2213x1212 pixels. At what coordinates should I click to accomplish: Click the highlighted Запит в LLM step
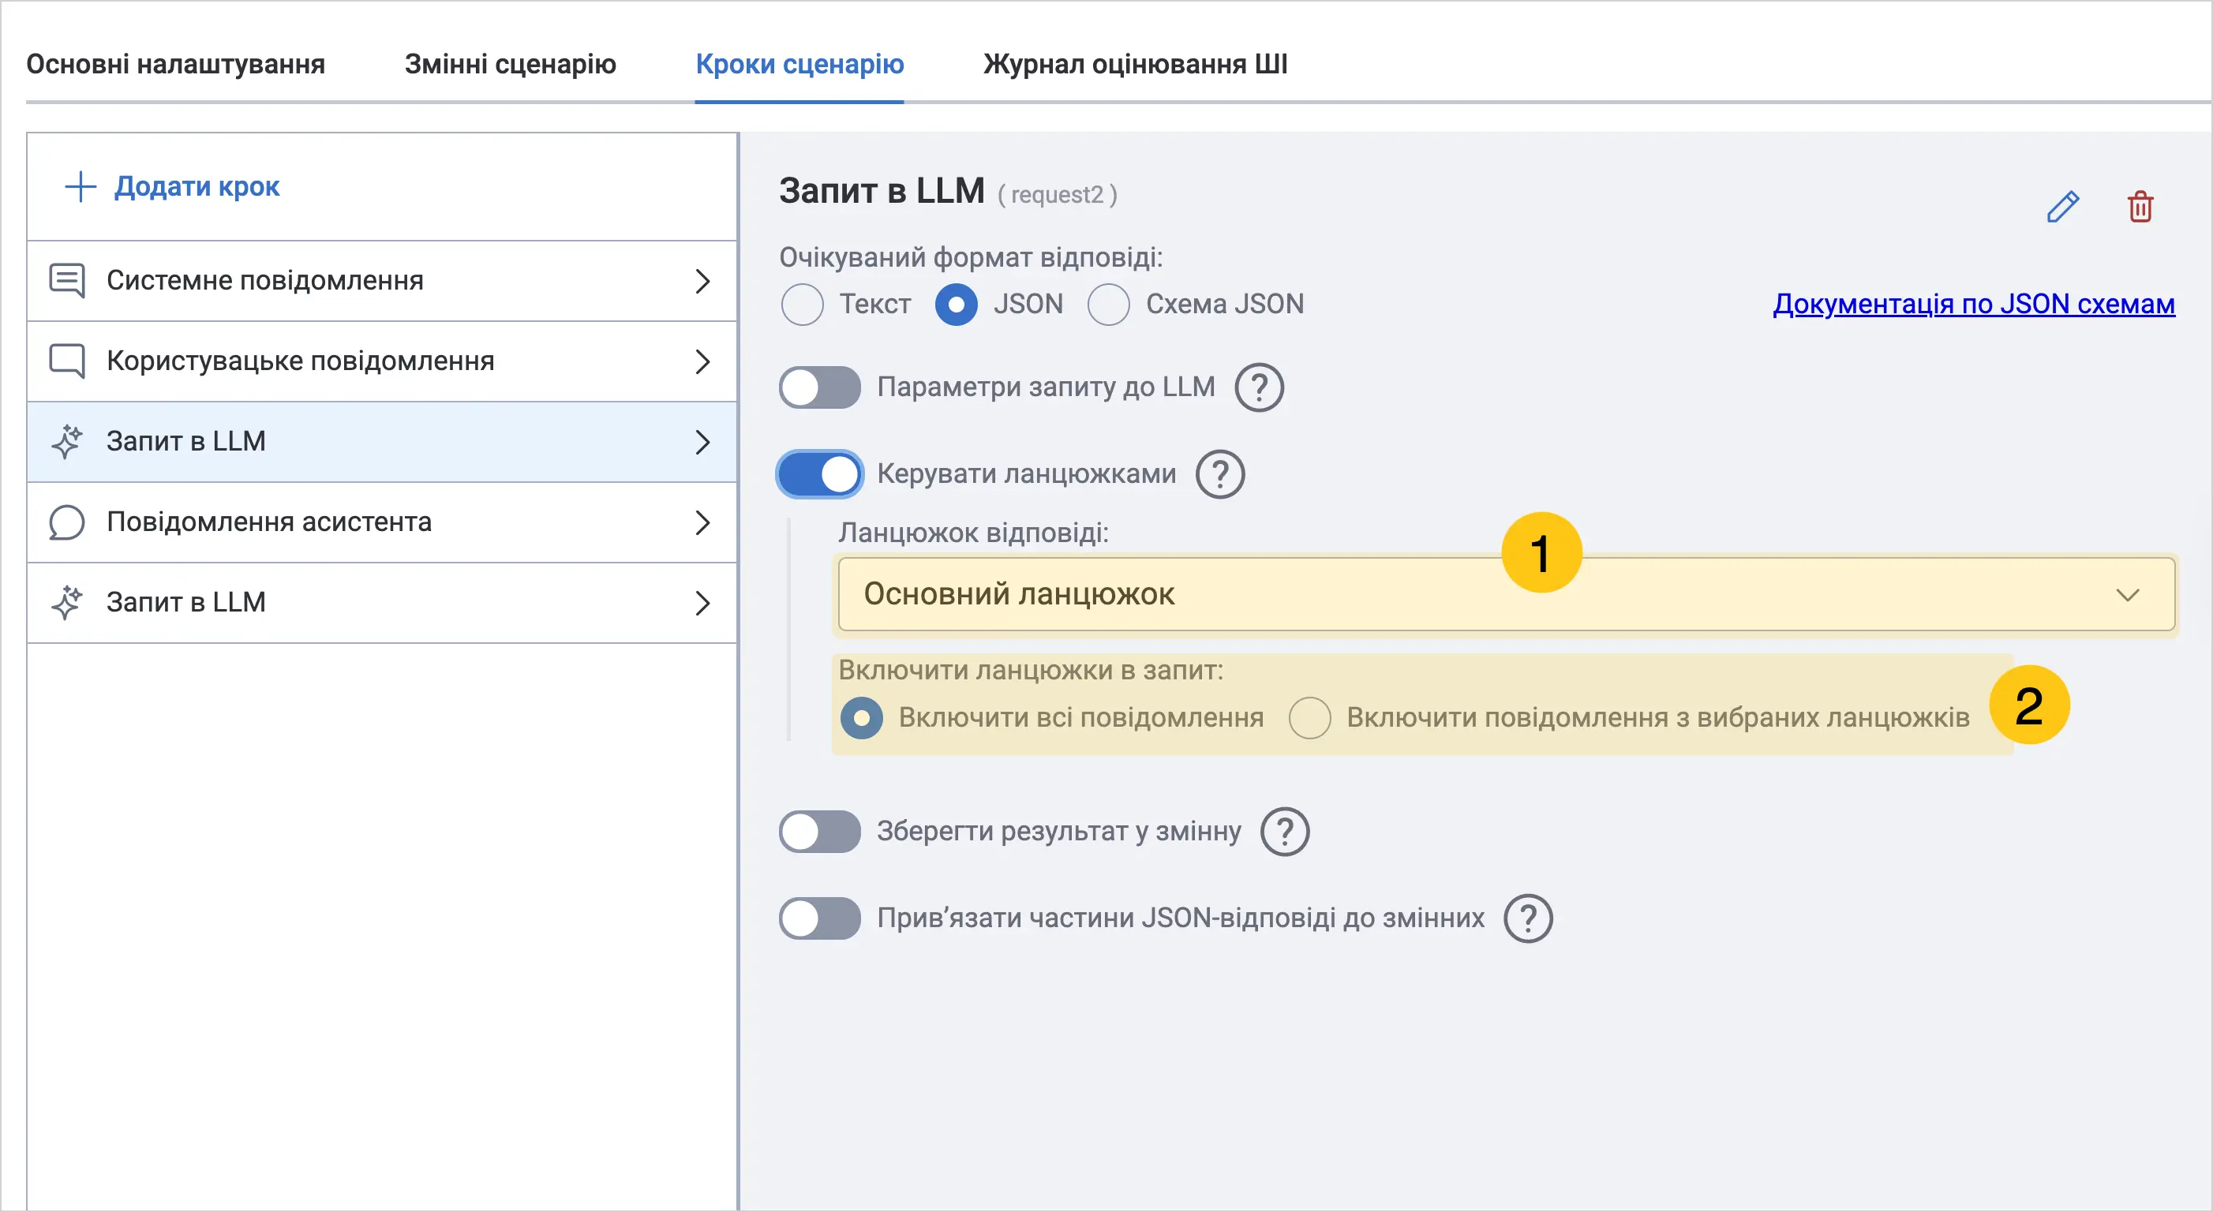(382, 442)
